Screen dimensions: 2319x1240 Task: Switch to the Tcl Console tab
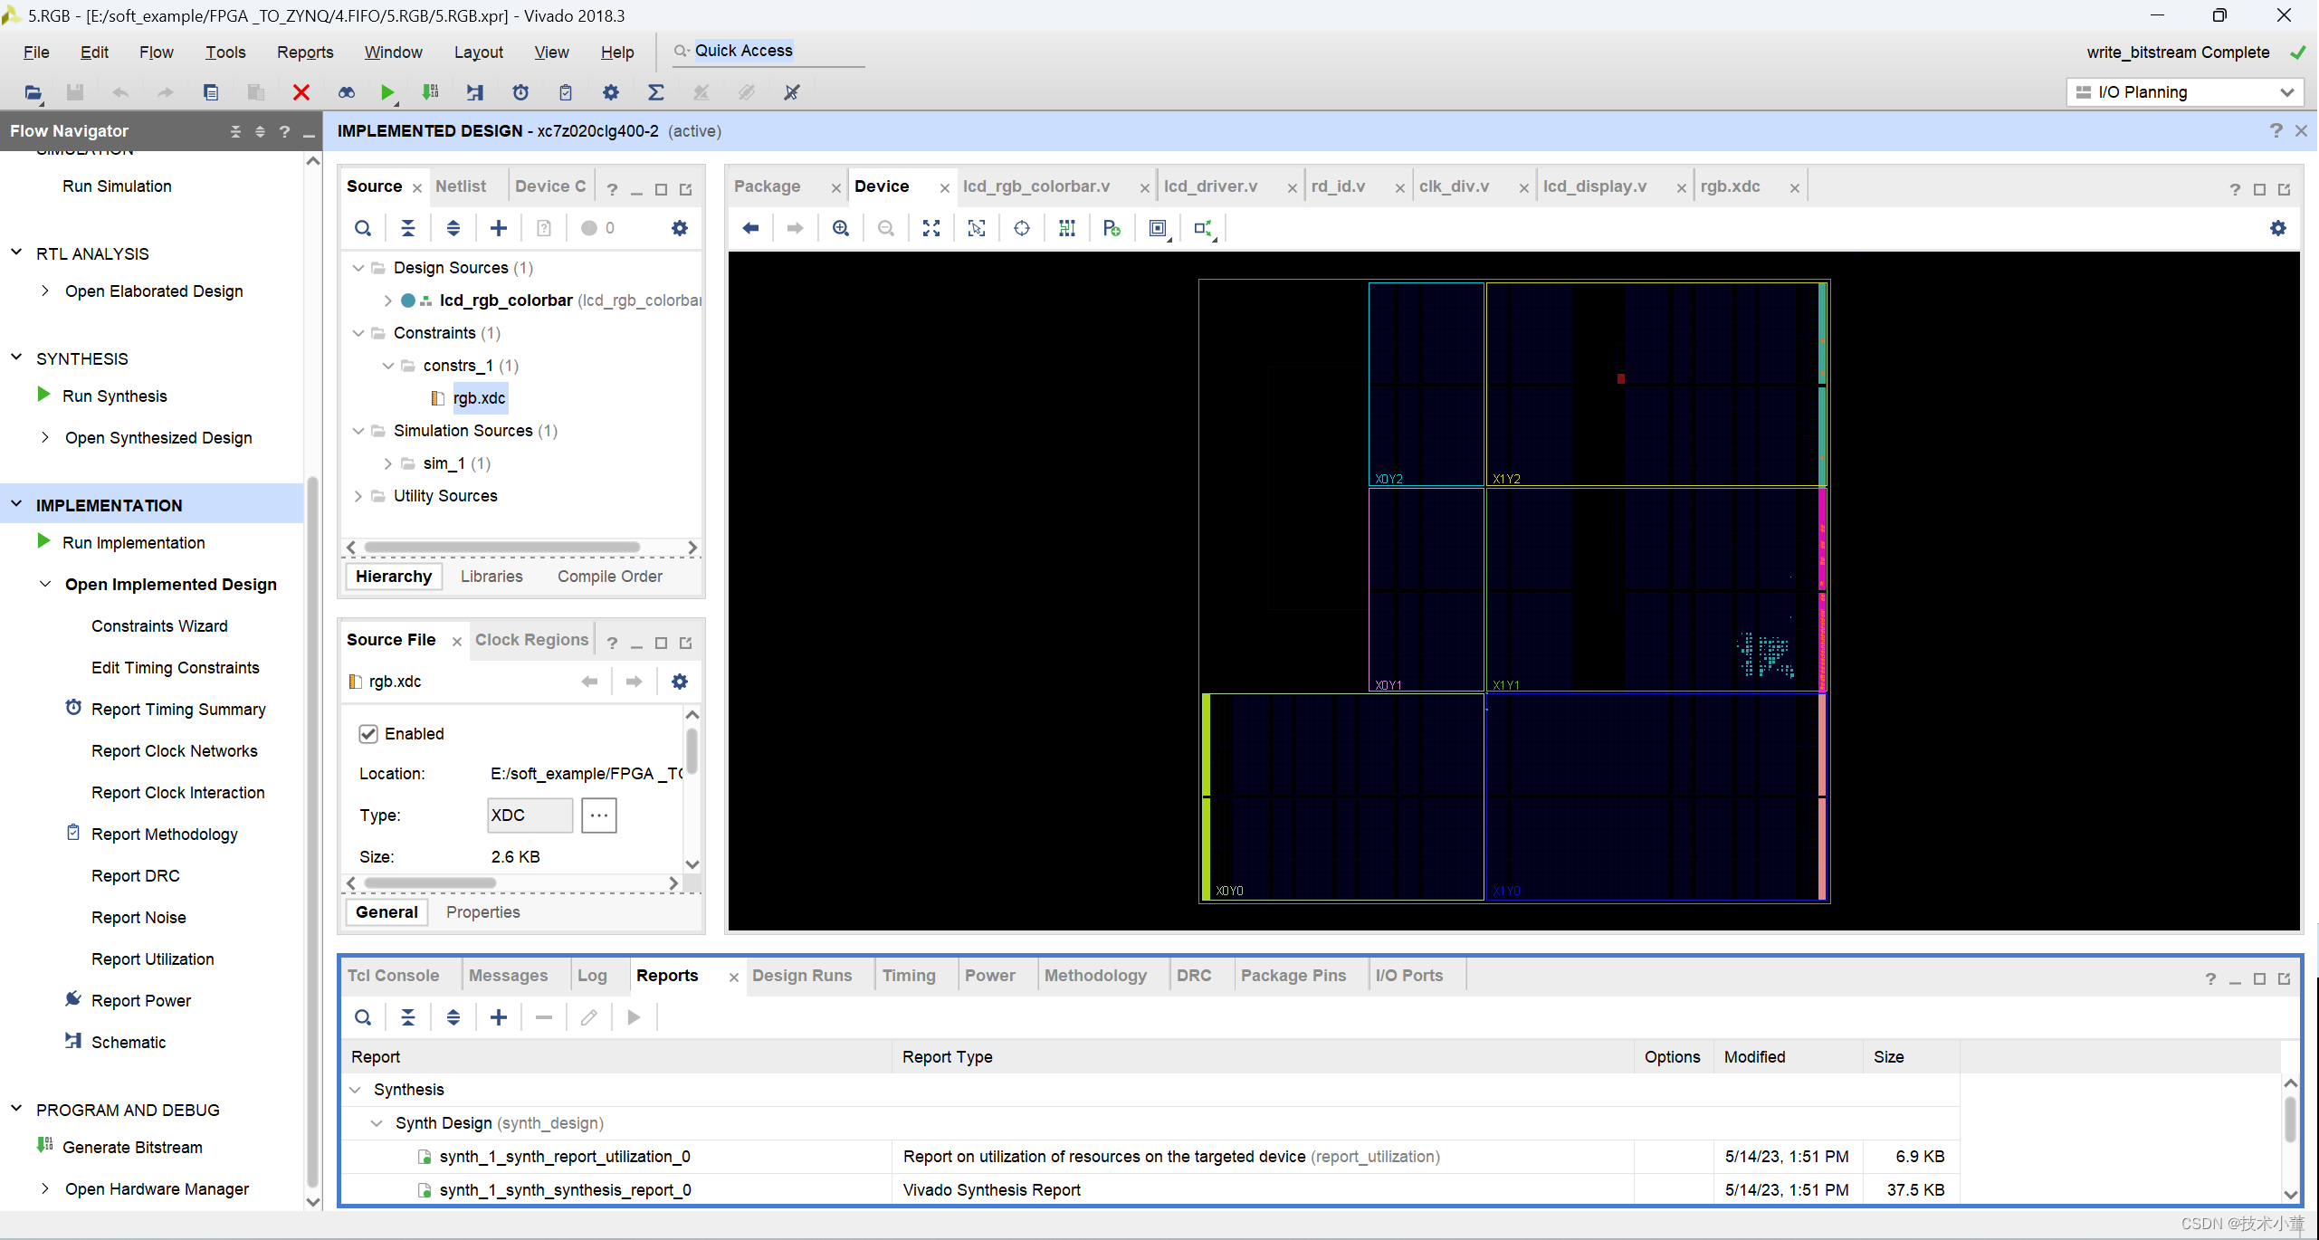[x=393, y=976]
